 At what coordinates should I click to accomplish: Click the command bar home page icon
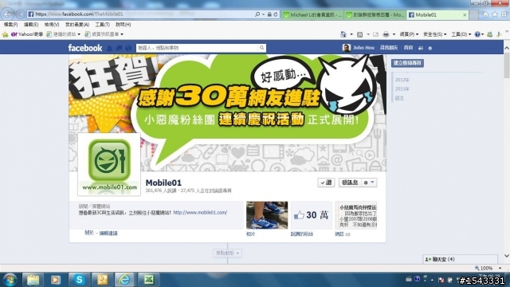[x=343, y=34]
